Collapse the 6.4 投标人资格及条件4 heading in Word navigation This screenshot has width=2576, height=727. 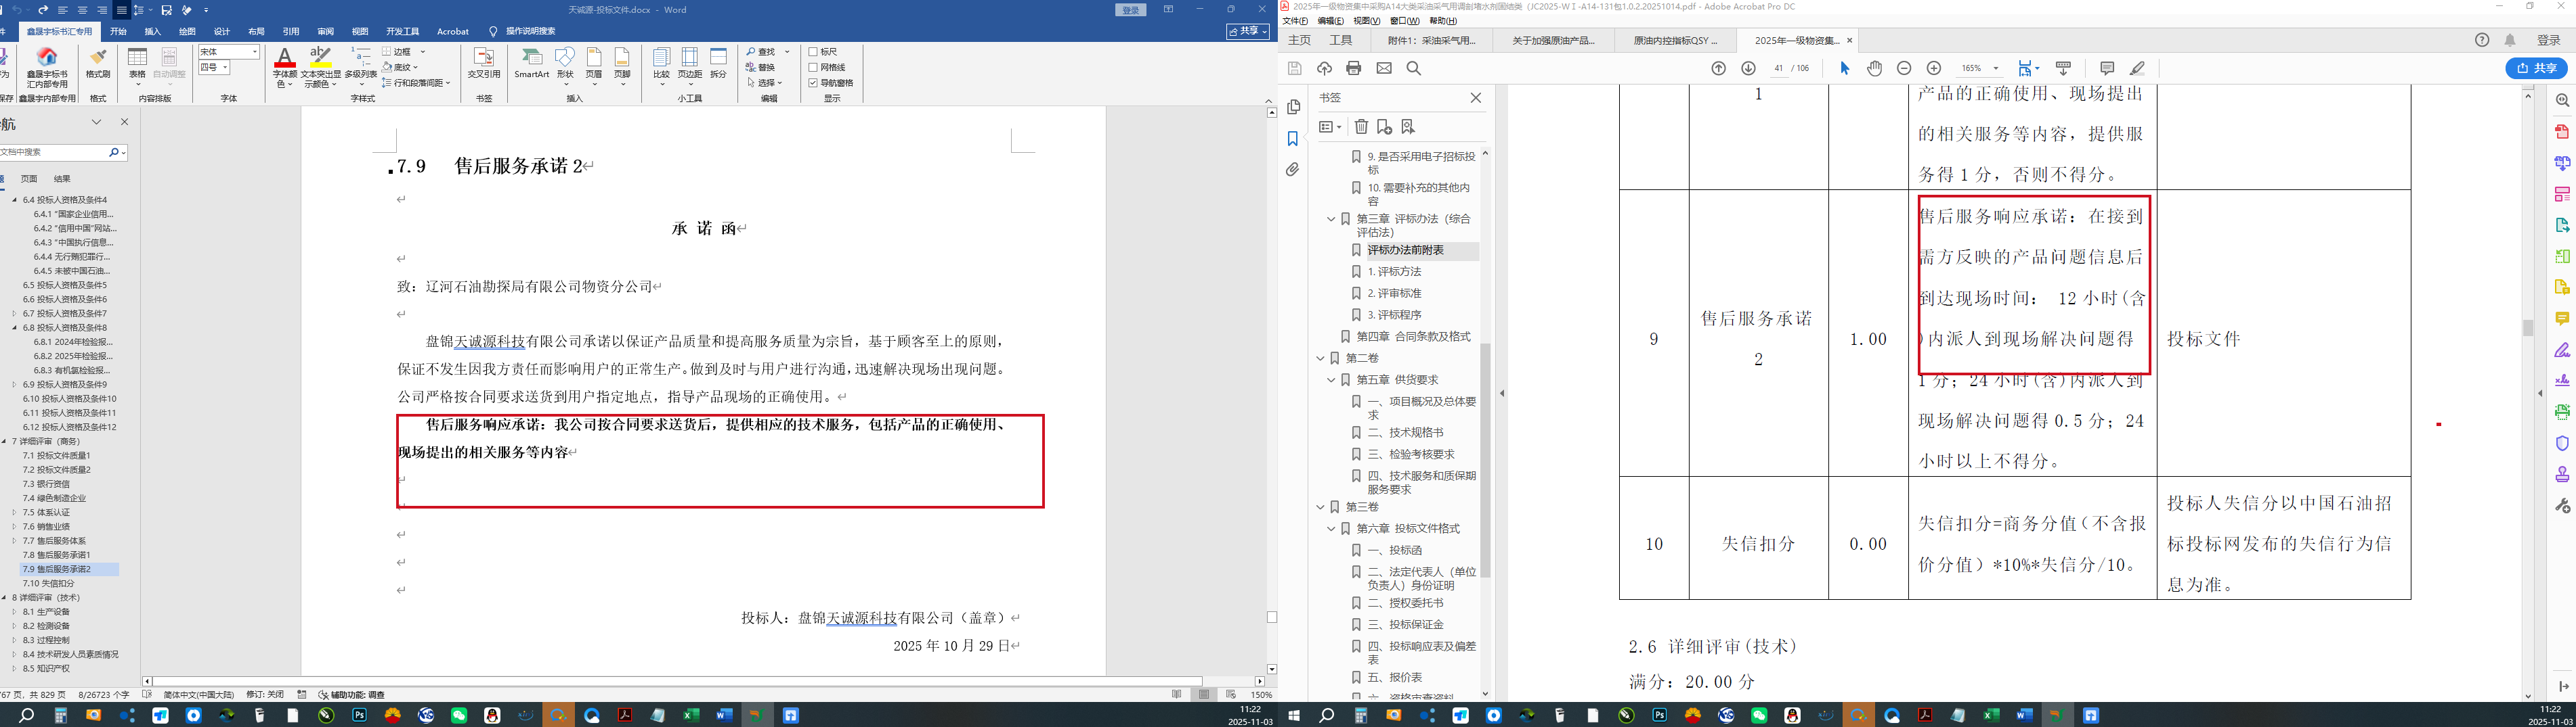pos(15,200)
